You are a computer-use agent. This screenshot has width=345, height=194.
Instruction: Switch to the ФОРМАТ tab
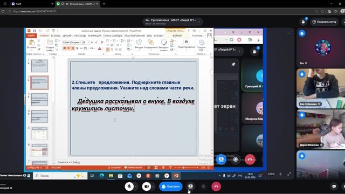tap(177, 36)
